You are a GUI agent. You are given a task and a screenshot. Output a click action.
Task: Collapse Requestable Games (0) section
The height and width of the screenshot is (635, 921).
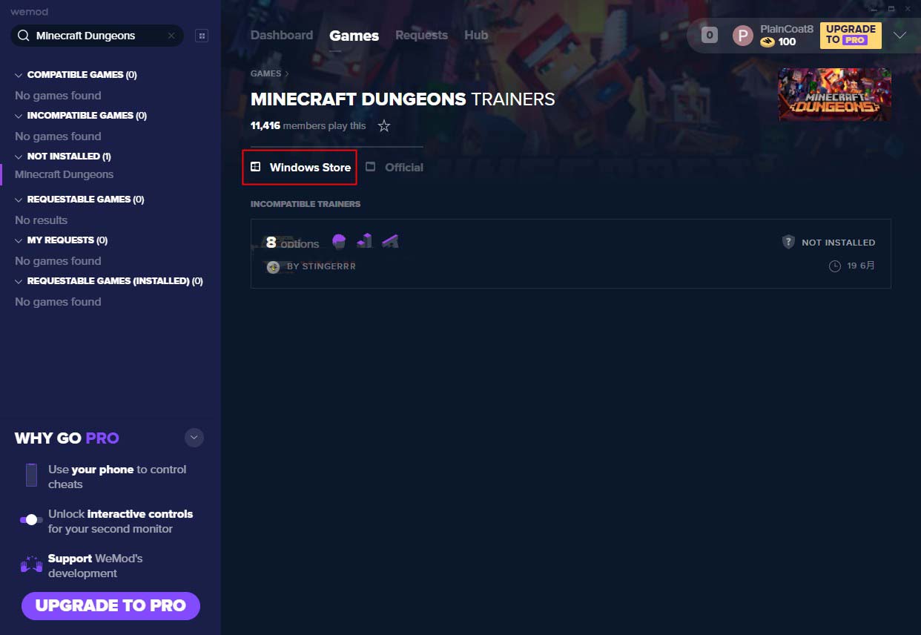tap(19, 200)
